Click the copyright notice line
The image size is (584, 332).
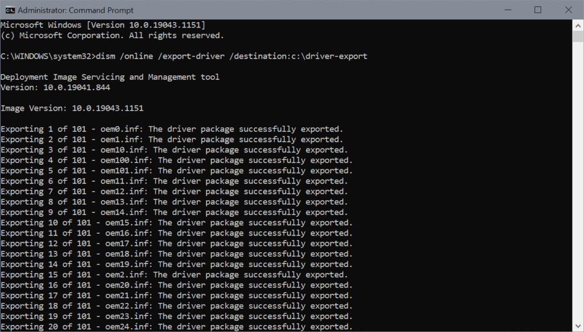click(x=112, y=35)
